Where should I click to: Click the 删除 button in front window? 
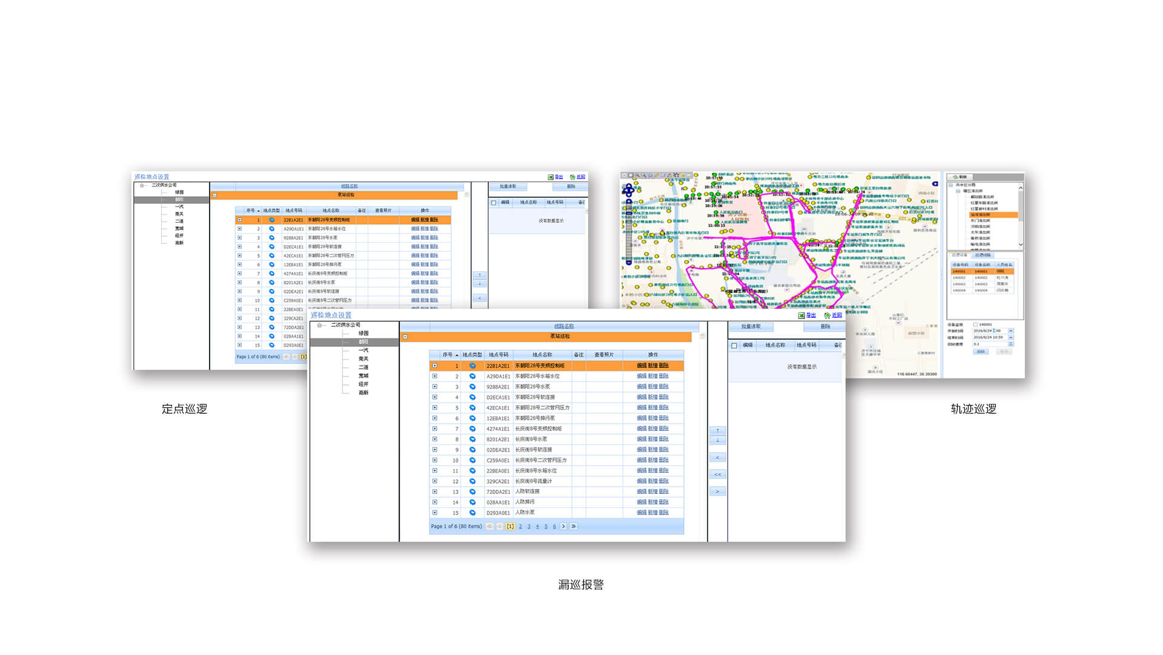click(825, 327)
